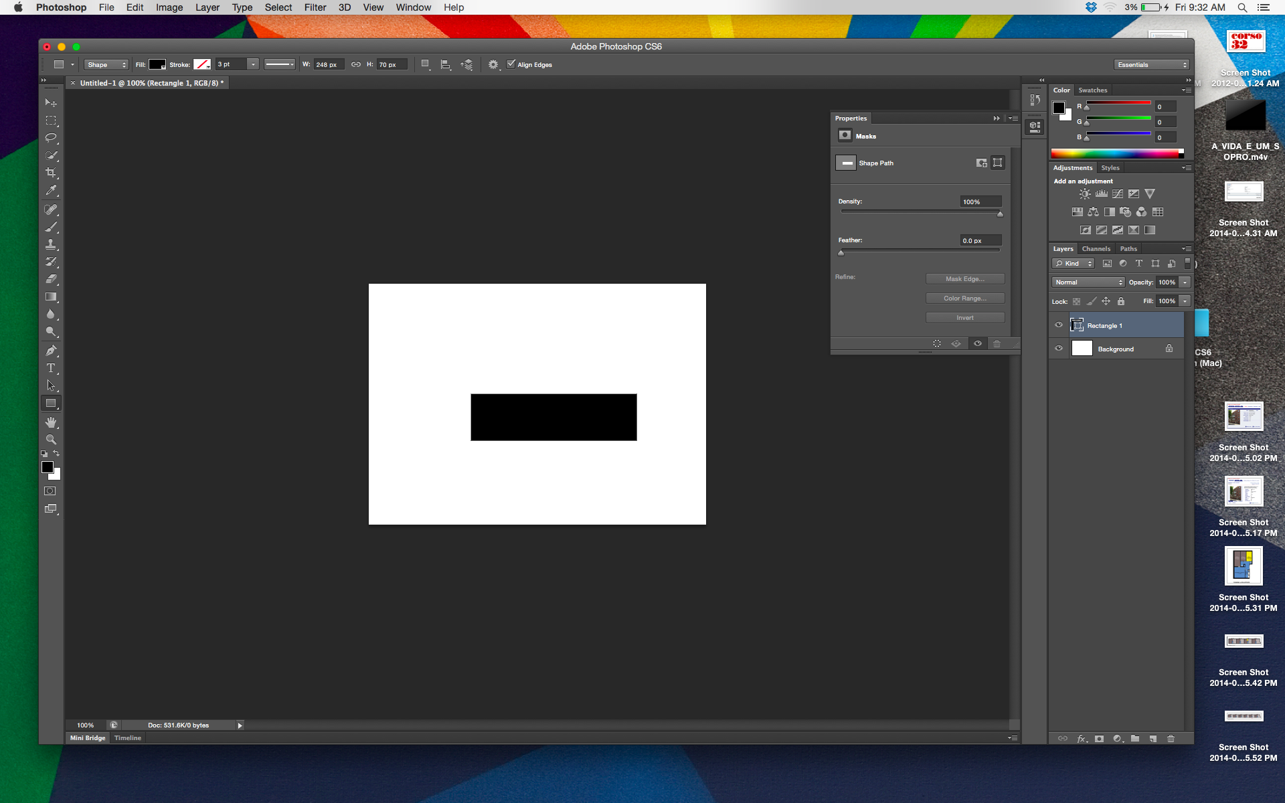Open the Layer menu
1285x803 pixels.
pos(207,7)
